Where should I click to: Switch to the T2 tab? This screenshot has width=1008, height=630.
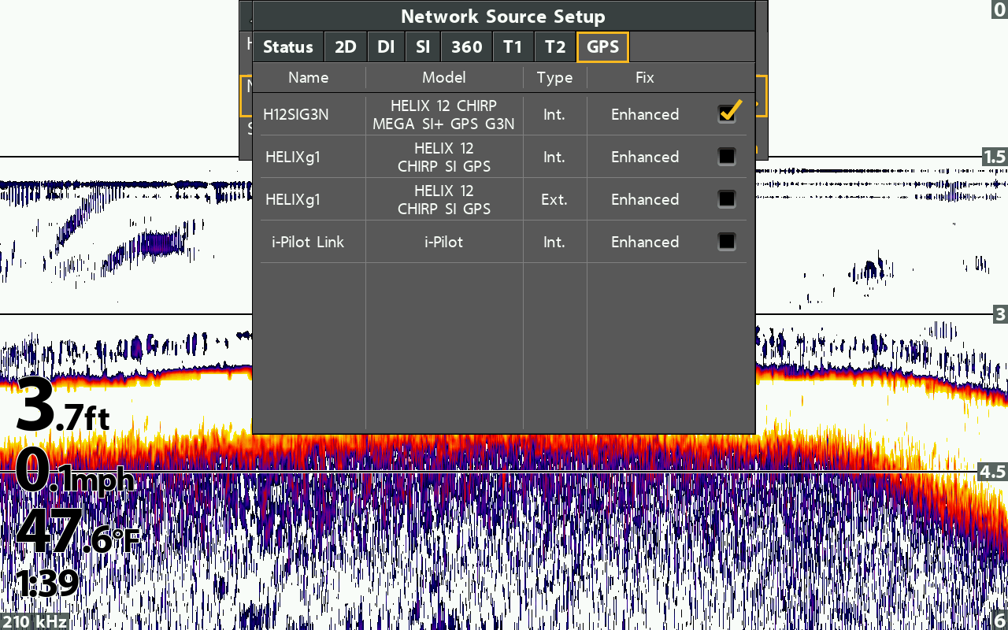[555, 47]
